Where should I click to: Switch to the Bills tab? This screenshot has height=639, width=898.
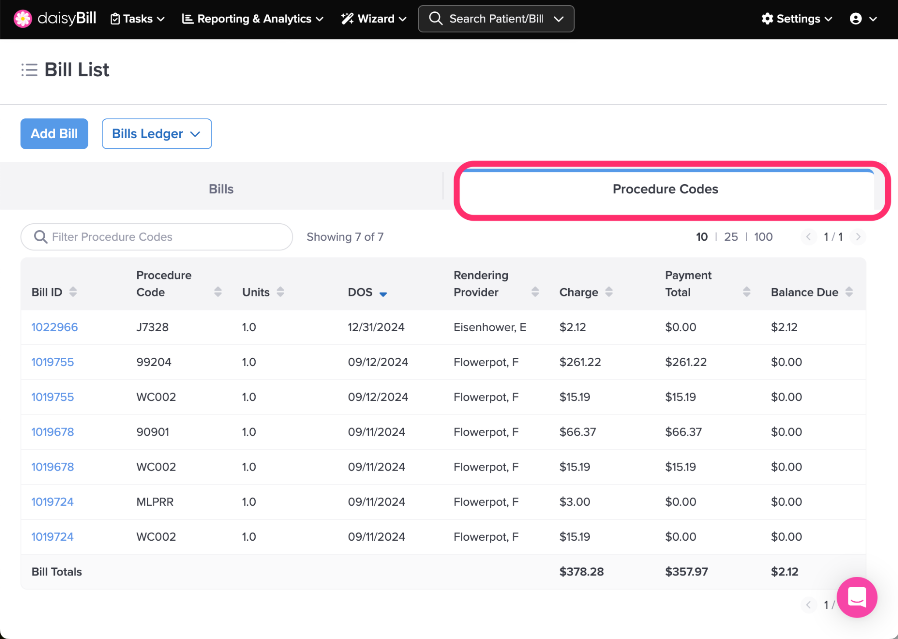(221, 189)
